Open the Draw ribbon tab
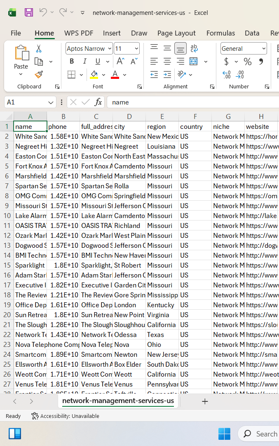The image size is (279, 446). click(x=139, y=33)
